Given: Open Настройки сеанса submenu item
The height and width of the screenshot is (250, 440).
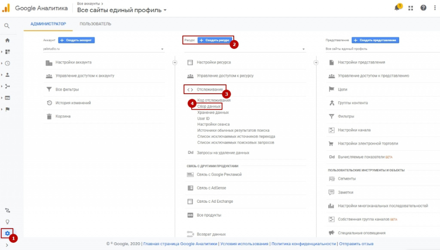Looking at the screenshot, I should click(213, 124).
